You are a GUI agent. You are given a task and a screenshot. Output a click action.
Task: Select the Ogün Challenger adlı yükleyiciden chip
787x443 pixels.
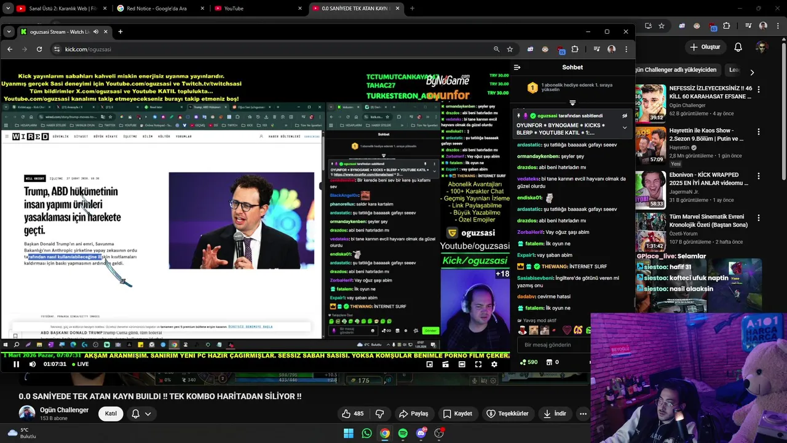(678, 70)
